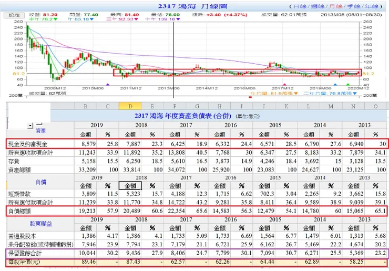Viewport: 389px width, 271px height.
Task: Click the 負債 section label
Action: click(x=40, y=182)
